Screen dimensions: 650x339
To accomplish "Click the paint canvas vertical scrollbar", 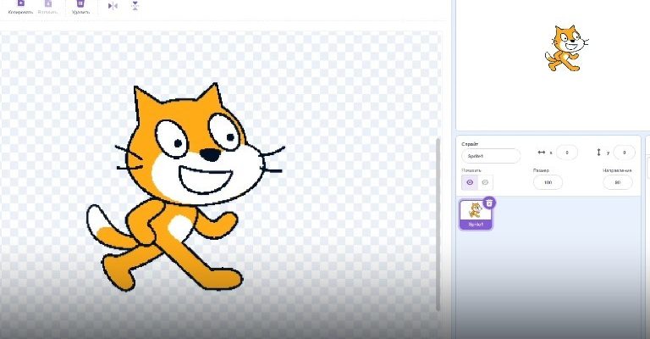I will [x=438, y=220].
